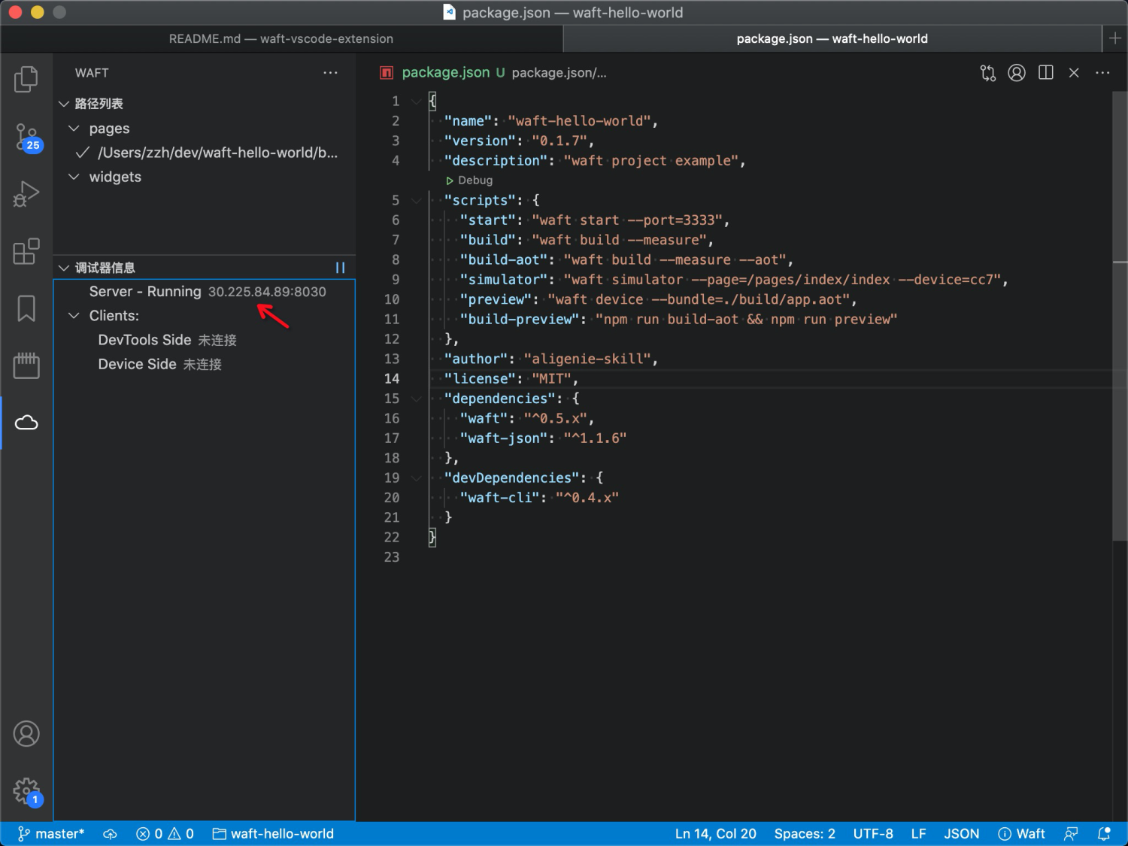Open the Manage gear settings icon
The width and height of the screenshot is (1128, 846).
28,792
